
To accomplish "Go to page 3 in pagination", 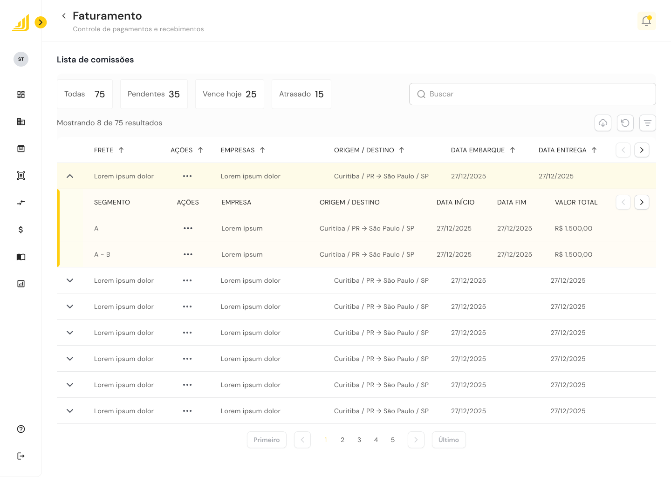I will (359, 440).
